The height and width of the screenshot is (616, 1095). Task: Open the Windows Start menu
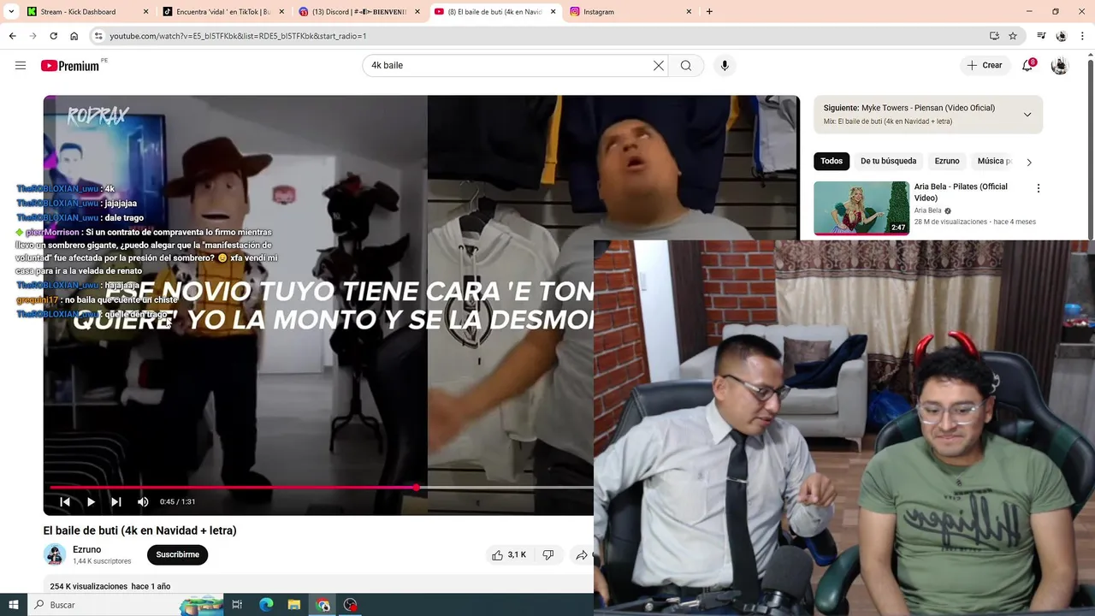[x=14, y=605]
